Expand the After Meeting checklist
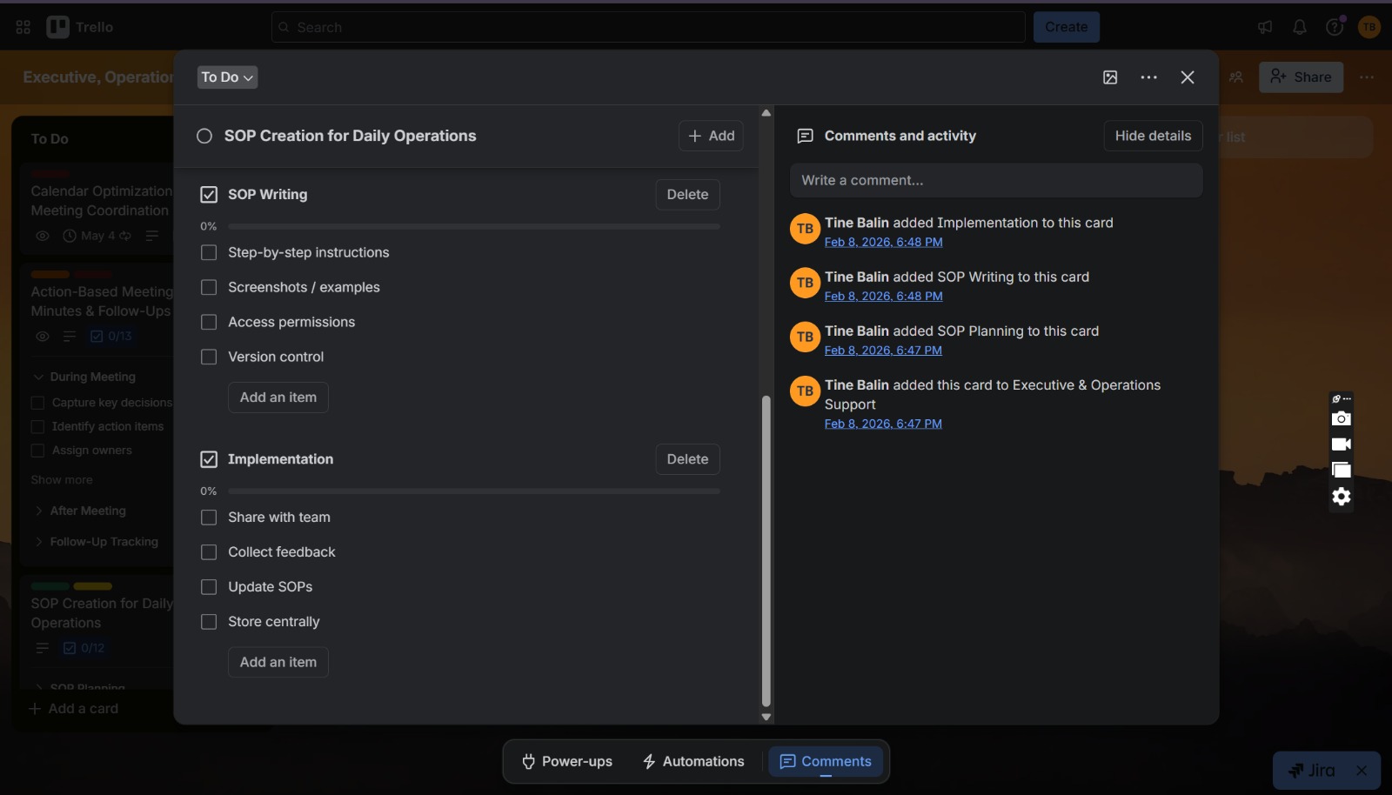The width and height of the screenshot is (1392, 795). (38, 511)
